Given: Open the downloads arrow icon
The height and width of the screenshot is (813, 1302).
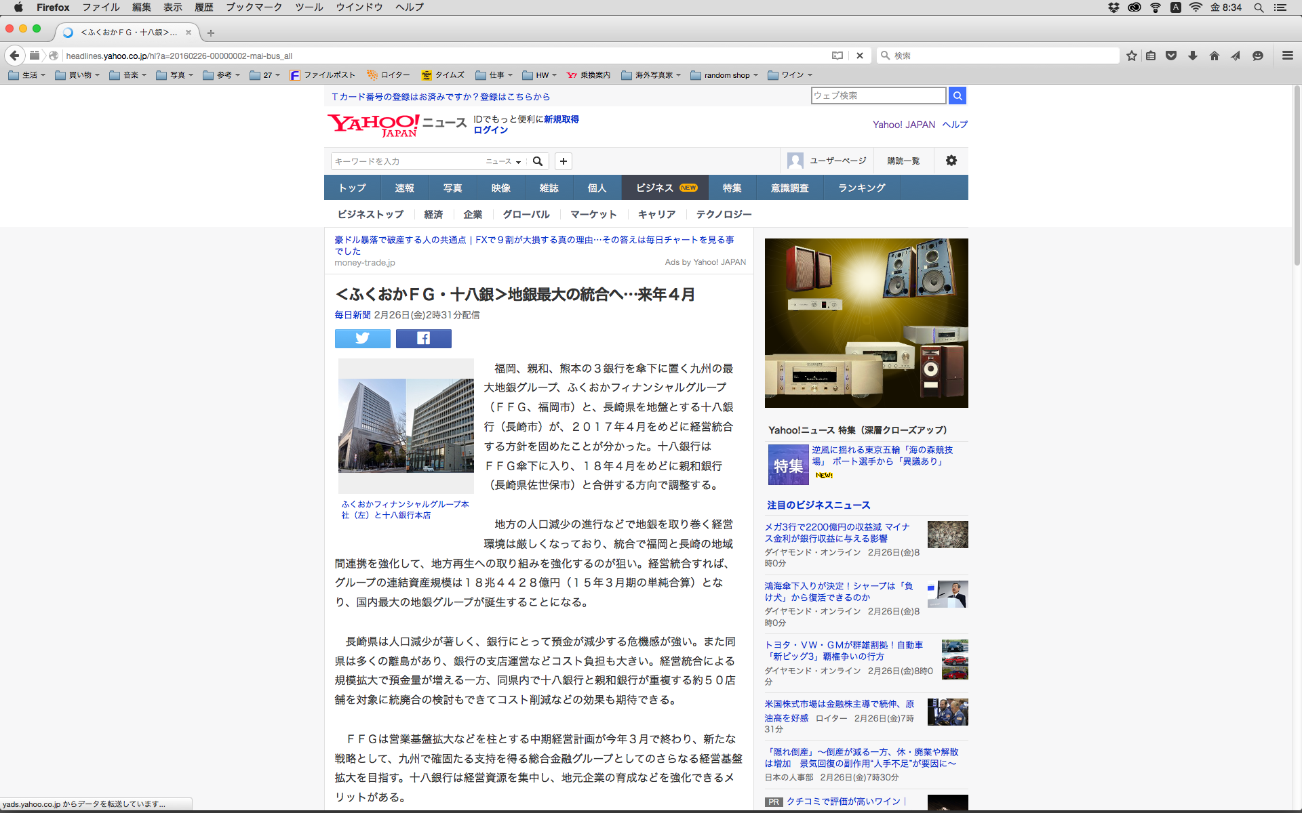Looking at the screenshot, I should 1192,56.
